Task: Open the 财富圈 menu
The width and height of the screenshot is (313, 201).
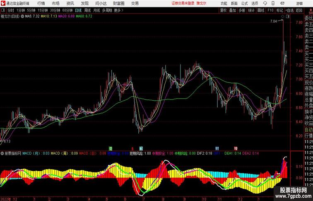Action: pyautogui.click(x=119, y=3)
